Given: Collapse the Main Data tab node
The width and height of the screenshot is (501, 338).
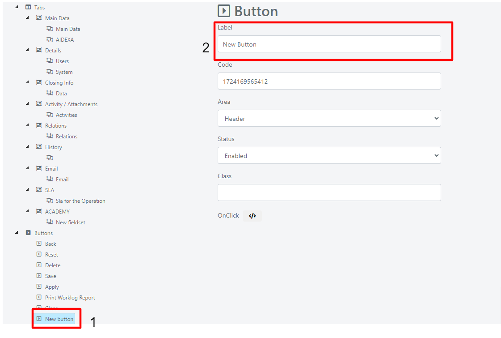Looking at the screenshot, I should (x=27, y=17).
